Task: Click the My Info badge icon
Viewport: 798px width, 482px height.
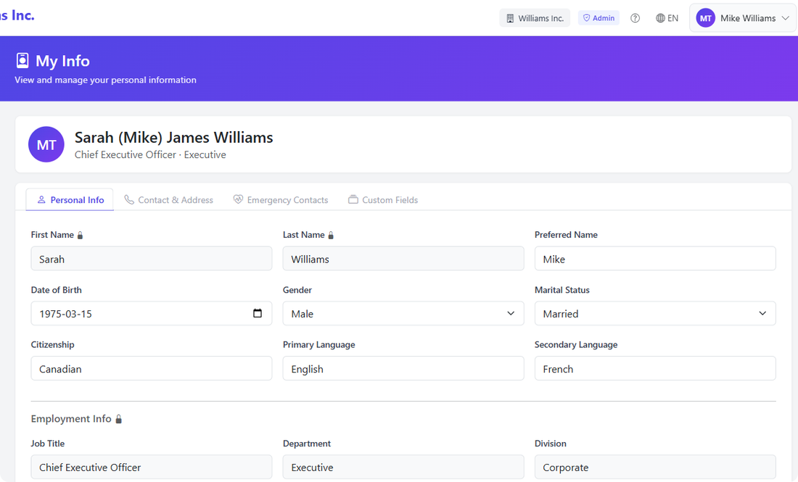Action: pos(22,61)
